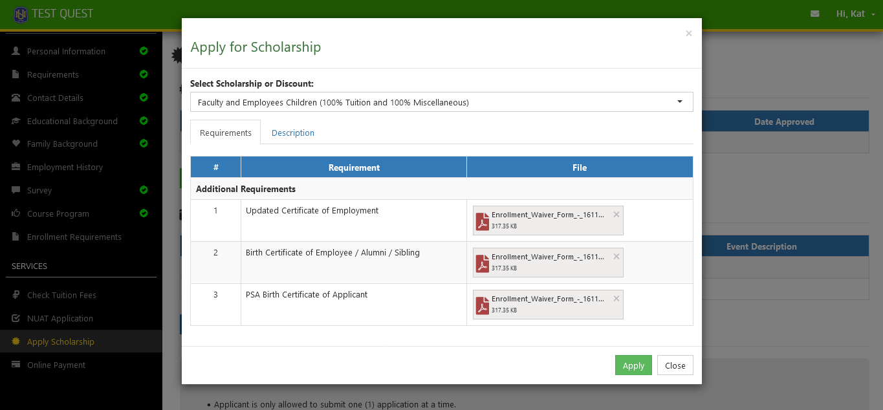This screenshot has width=883, height=410.
Task: Switch to the Description tab
Action: [293, 133]
